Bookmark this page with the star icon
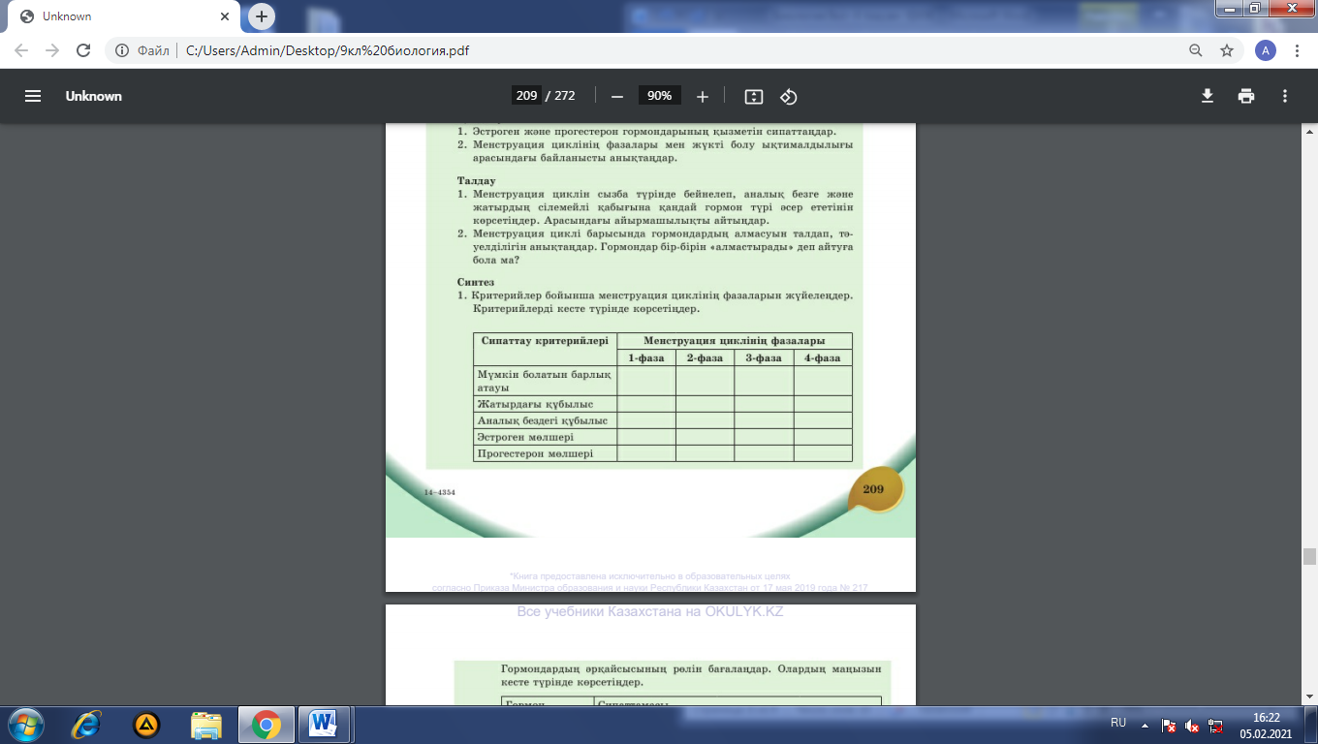Image resolution: width=1318 pixels, height=744 pixels. tap(1227, 50)
